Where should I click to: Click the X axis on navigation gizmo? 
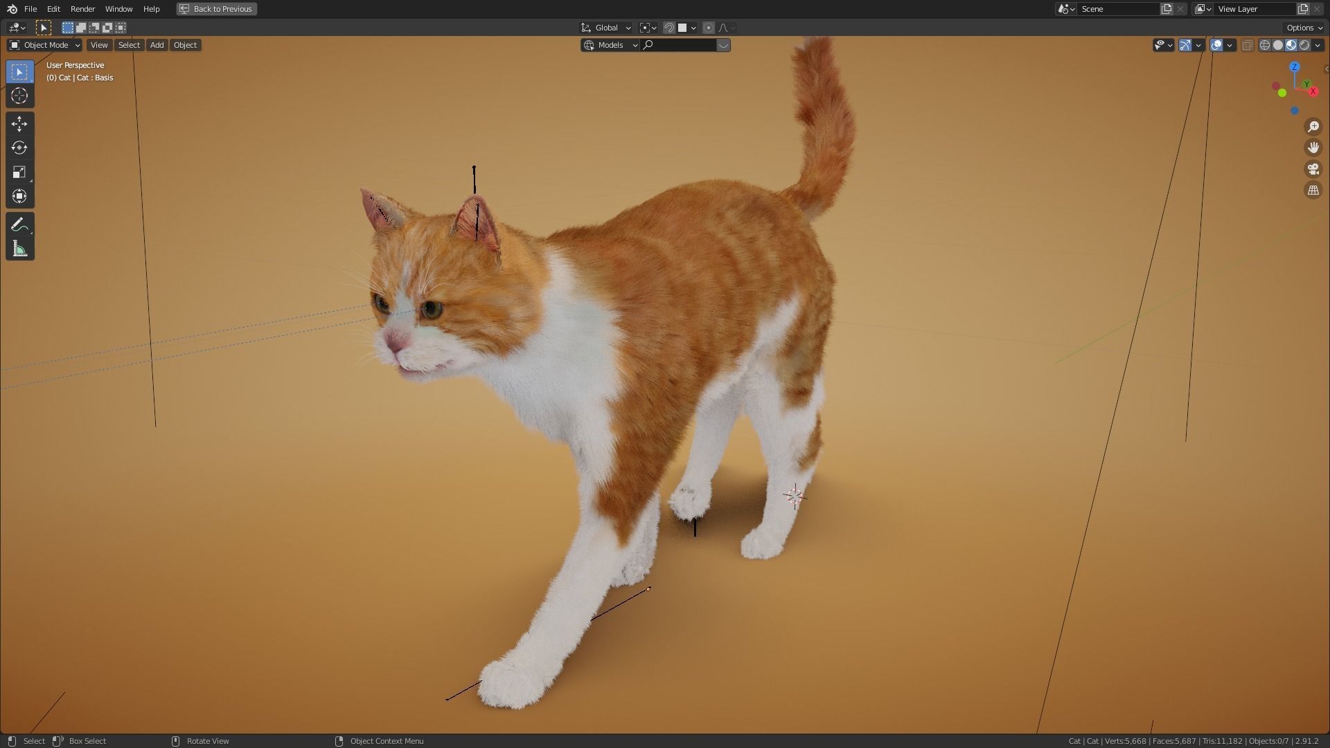click(1313, 92)
